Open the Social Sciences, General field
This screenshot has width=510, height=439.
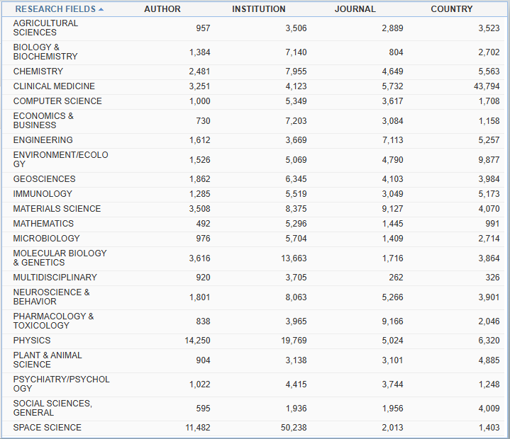coord(52,408)
